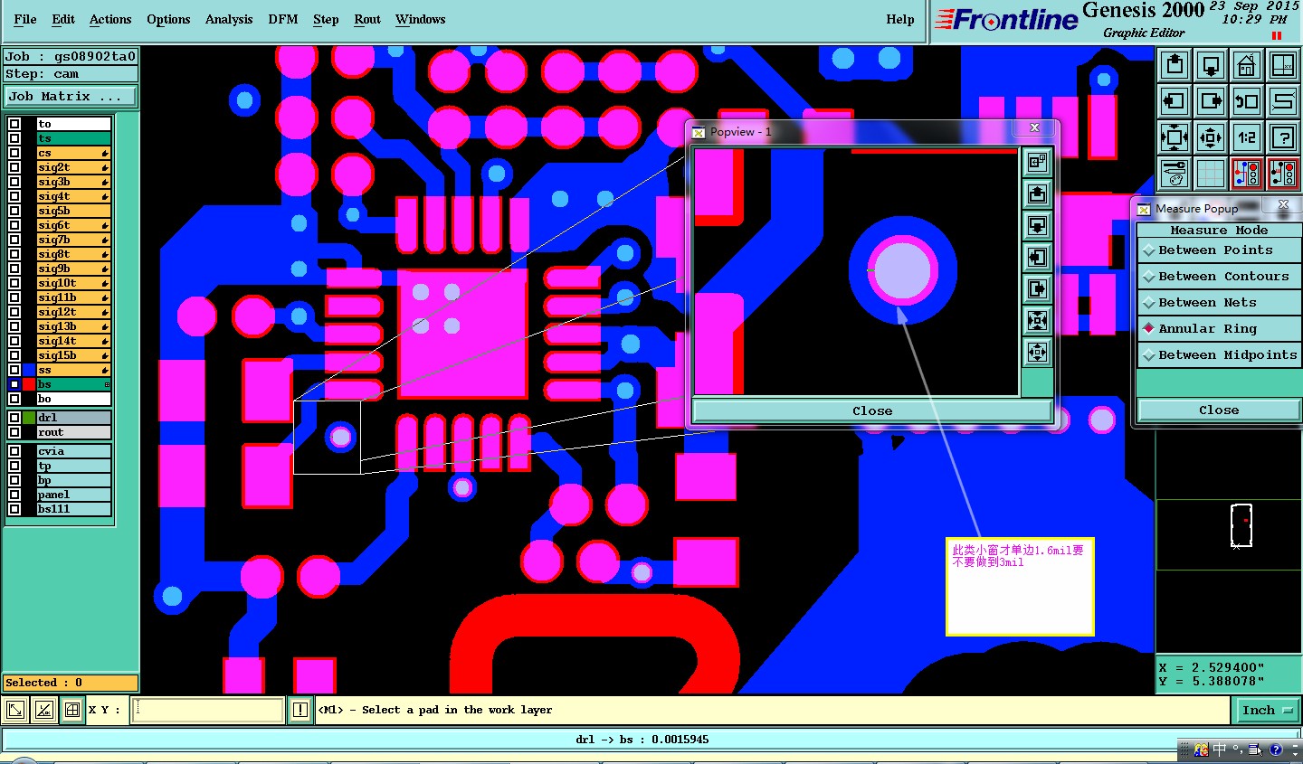
Task: Click the diagonal arrow coordinate mode icon
Action: pyautogui.click(x=15, y=710)
